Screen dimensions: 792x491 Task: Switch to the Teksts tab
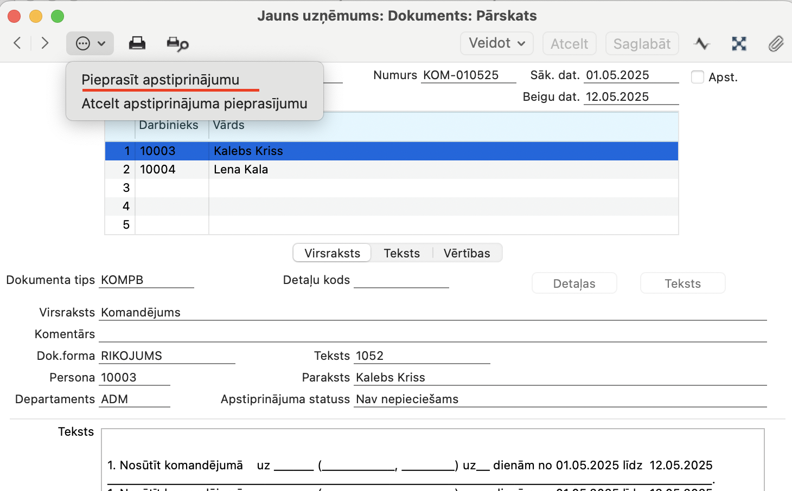(401, 253)
